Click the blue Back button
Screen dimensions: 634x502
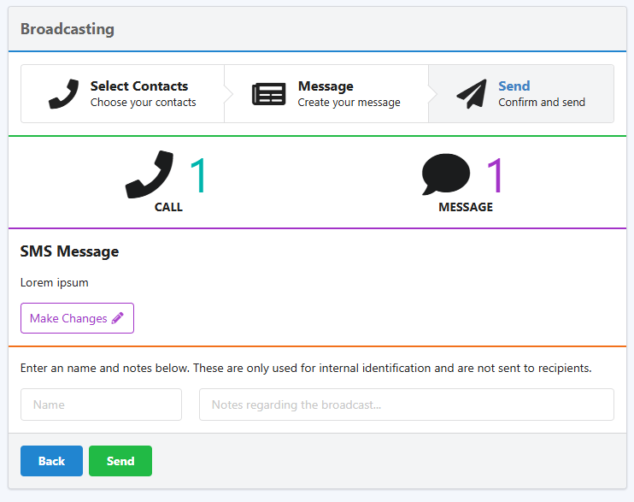coord(52,461)
